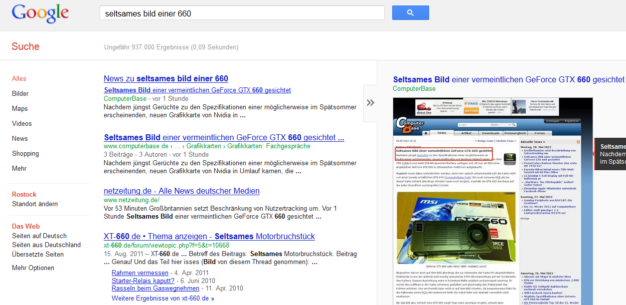Click the Suche heading
626x305 pixels.
25,46
